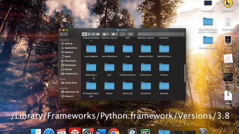Open Movies in the sidebar
Screen dimensions: 239x134
[66, 69]
